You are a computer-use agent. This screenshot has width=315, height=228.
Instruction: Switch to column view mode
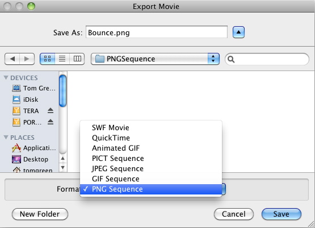pyautogui.click(x=77, y=59)
